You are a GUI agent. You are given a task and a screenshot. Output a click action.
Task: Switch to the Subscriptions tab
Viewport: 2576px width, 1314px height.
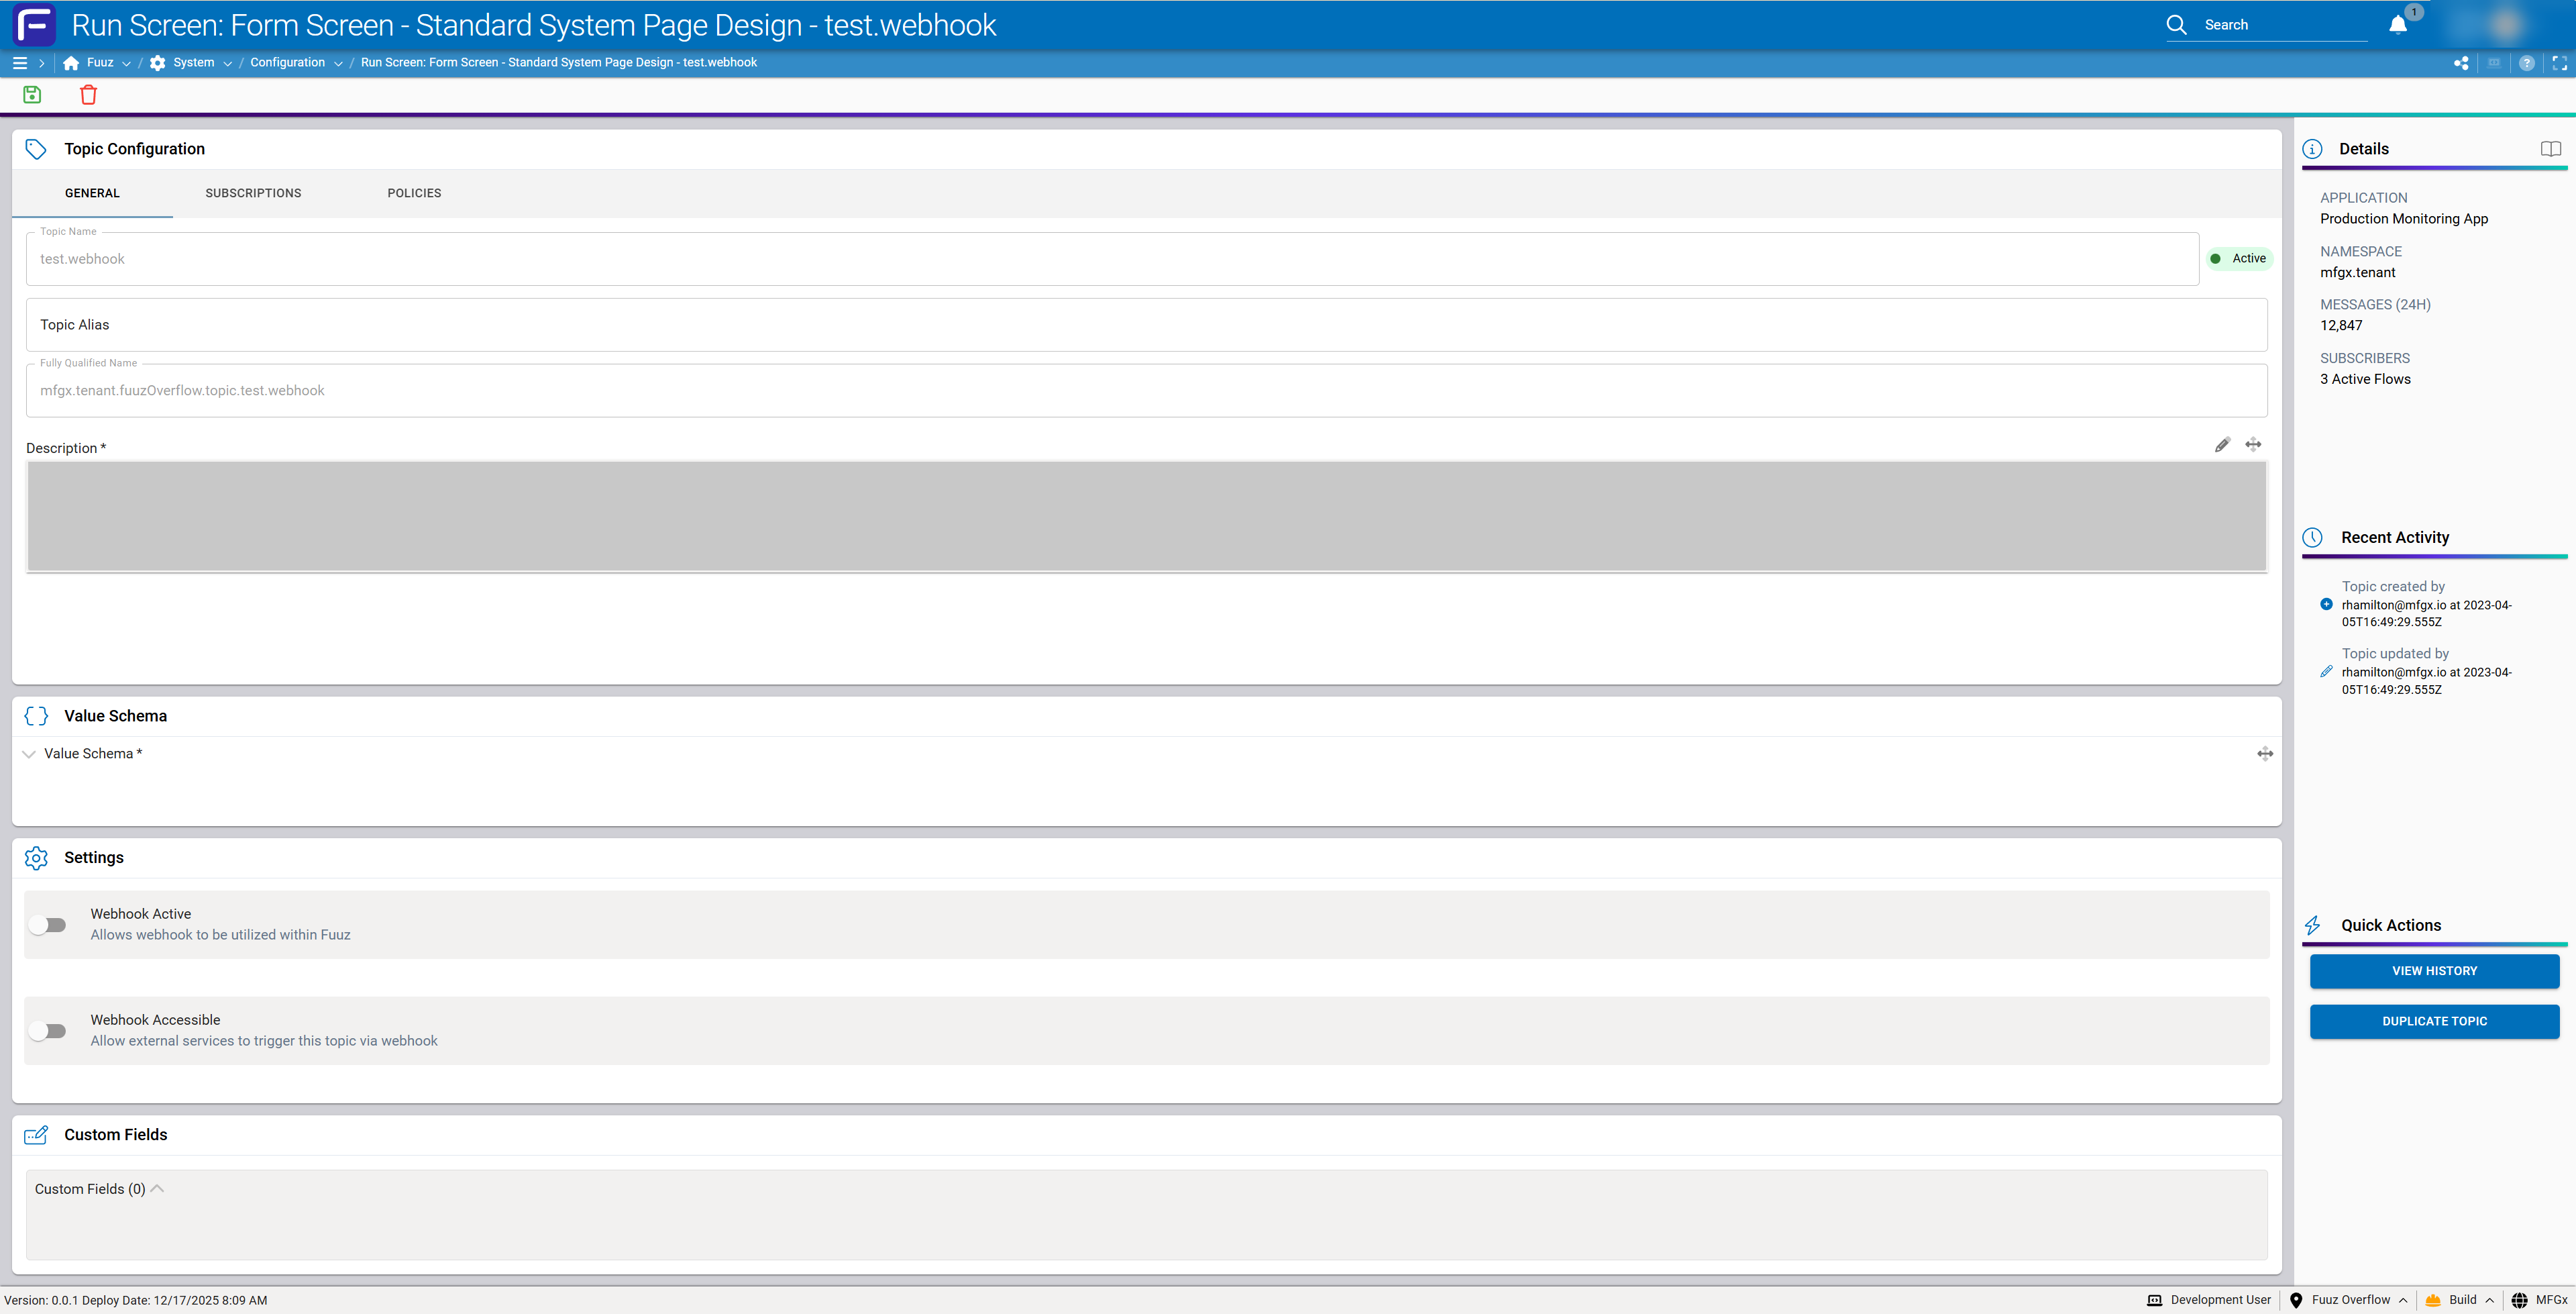point(253,193)
